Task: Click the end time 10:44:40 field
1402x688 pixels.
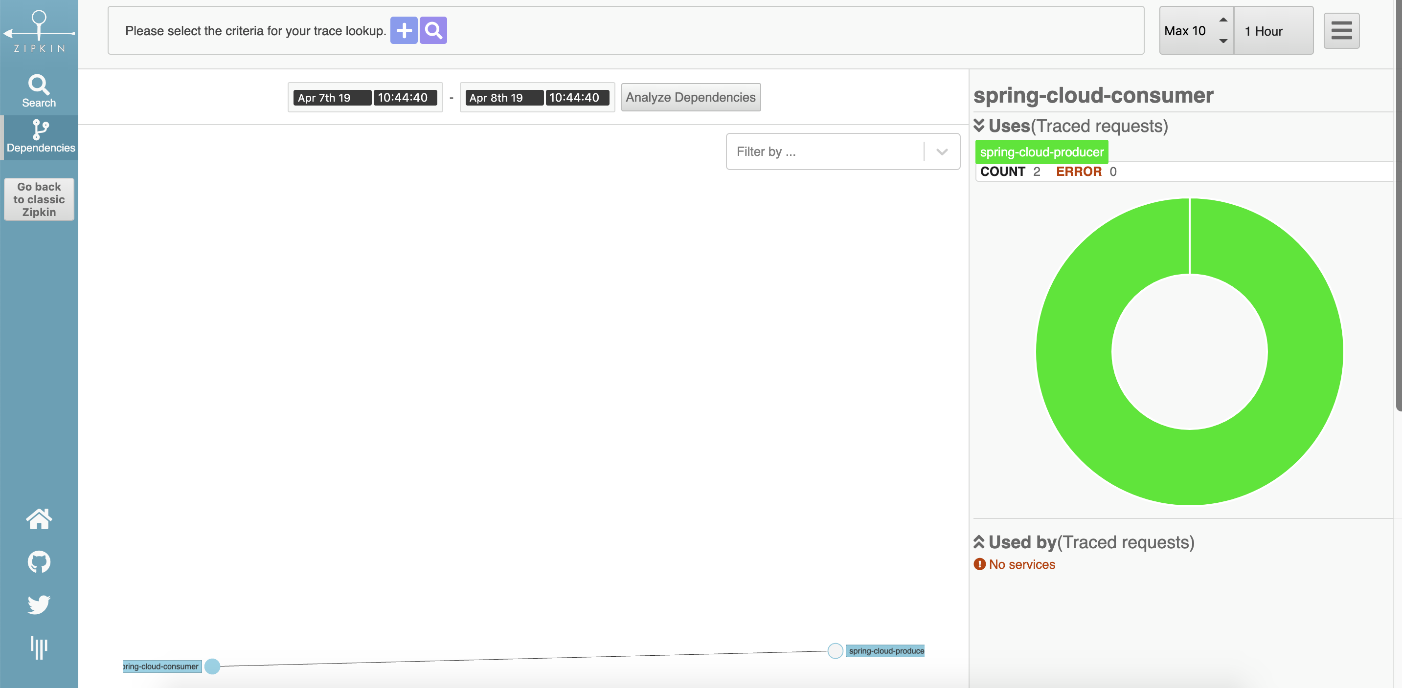Action: click(577, 98)
